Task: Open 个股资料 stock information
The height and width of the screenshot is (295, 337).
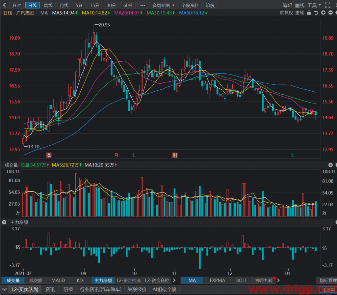Action: pos(190,5)
